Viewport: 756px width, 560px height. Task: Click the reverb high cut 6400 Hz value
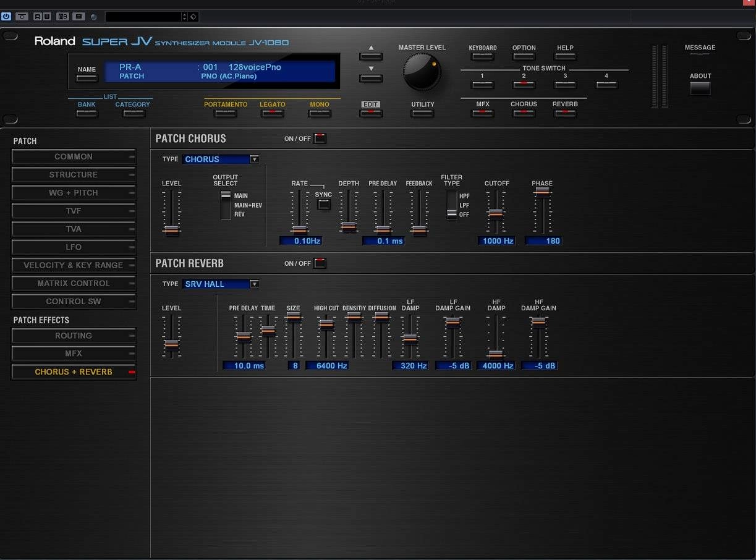click(327, 366)
